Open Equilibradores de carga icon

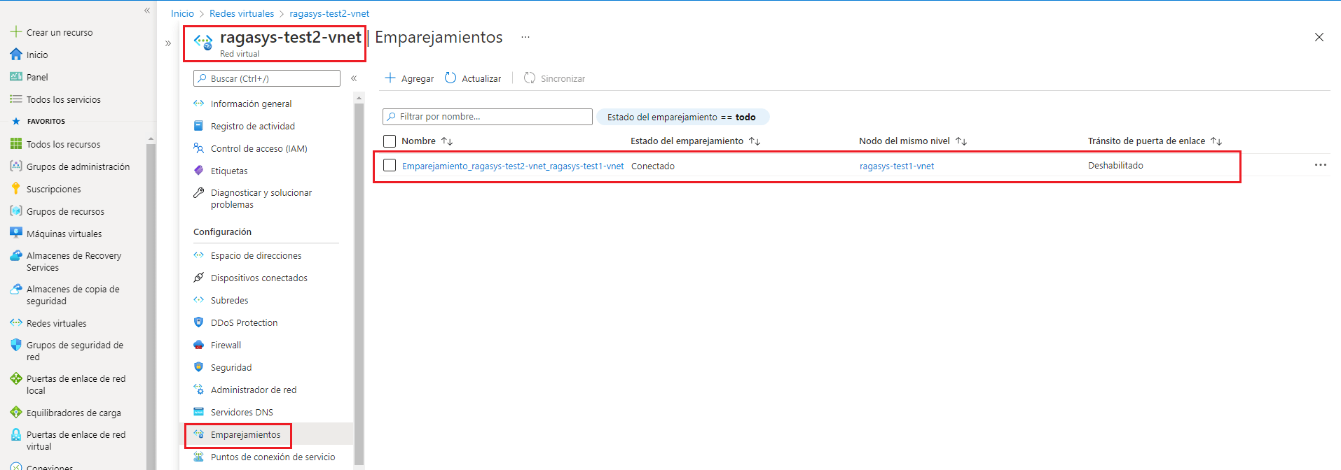[15, 413]
